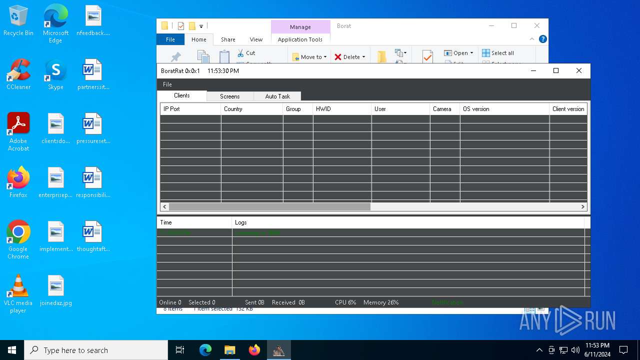Click the quick access properties checkmark icon

(x=181, y=26)
